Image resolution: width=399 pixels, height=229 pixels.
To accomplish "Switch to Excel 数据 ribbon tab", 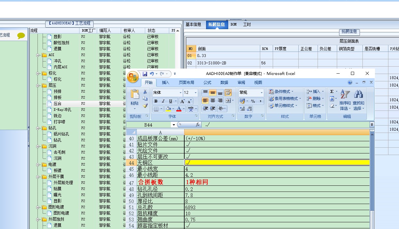I will (224, 83).
